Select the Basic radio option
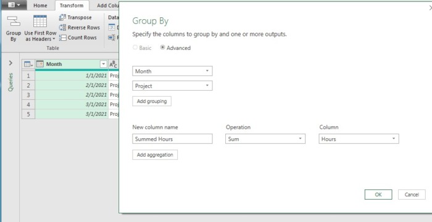The height and width of the screenshot is (222, 432). (x=135, y=47)
